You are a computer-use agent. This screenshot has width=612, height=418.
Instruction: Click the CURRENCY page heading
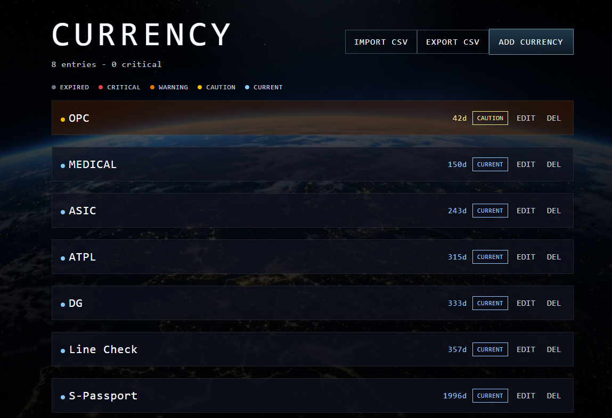(x=141, y=34)
